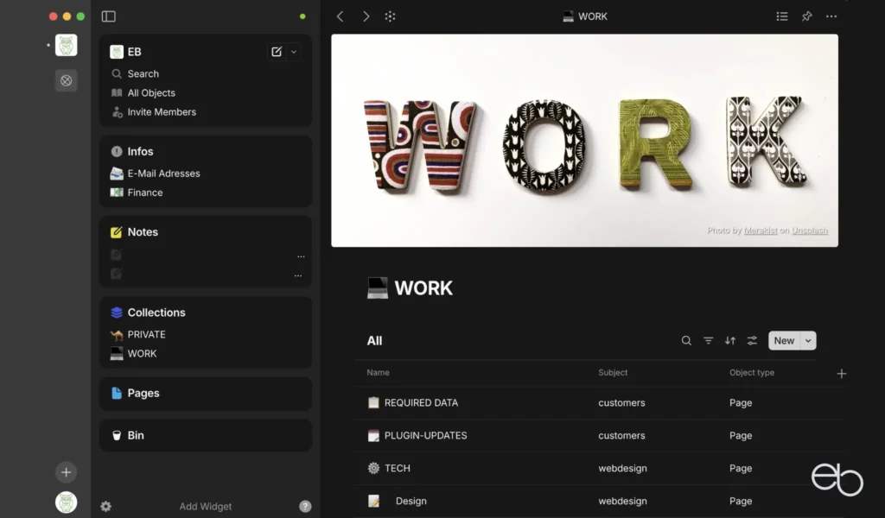Toggle the sidebar panel icon
The image size is (885, 518).
(108, 16)
